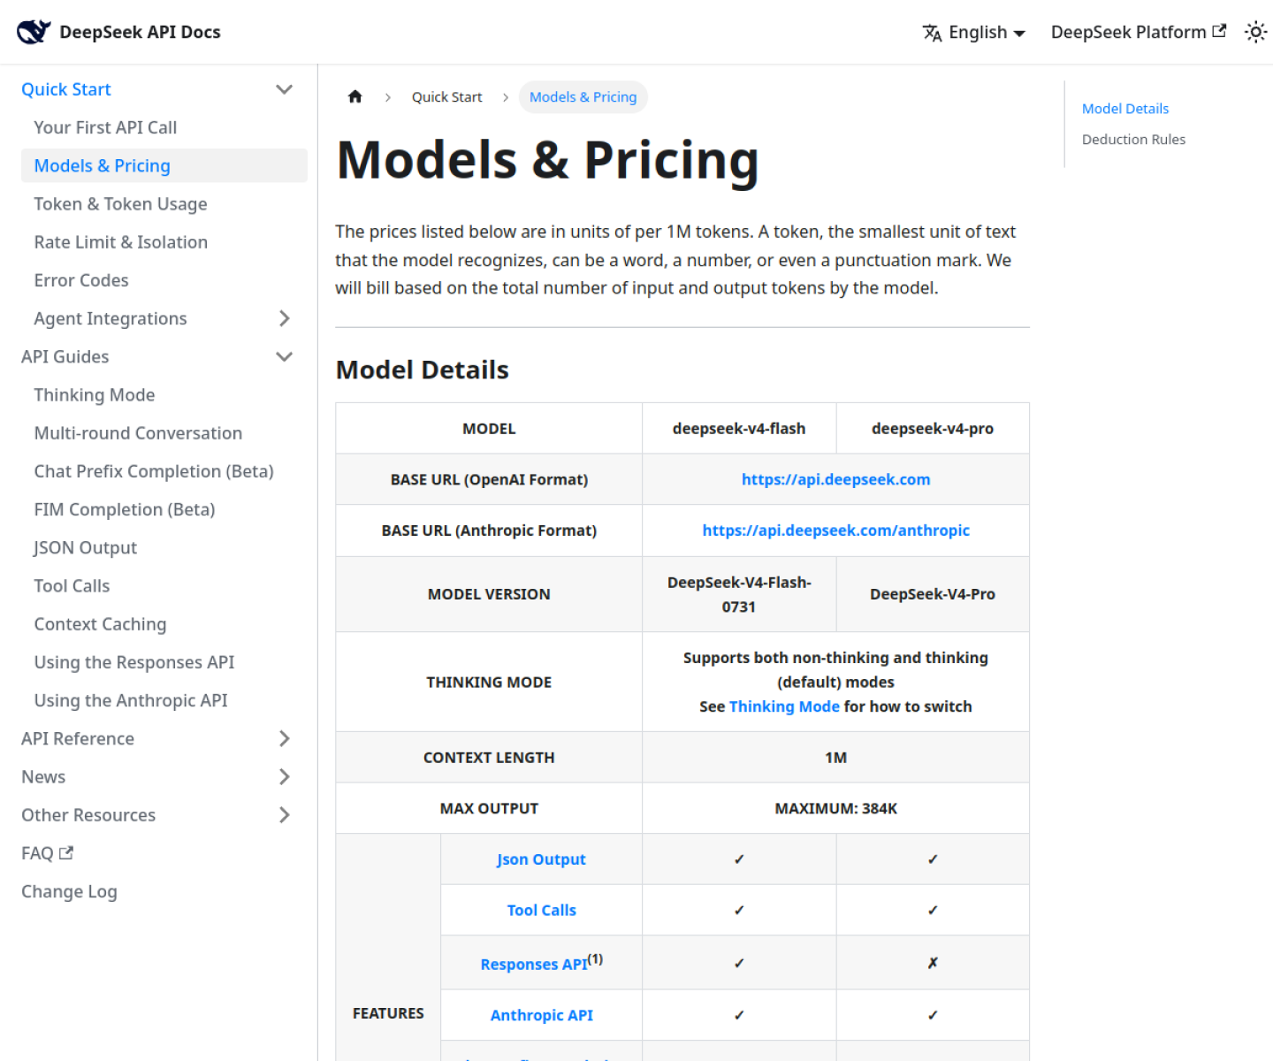Open Multi-round Conversation guide
Image resolution: width=1273 pixels, height=1061 pixels.
pyautogui.click(x=138, y=432)
